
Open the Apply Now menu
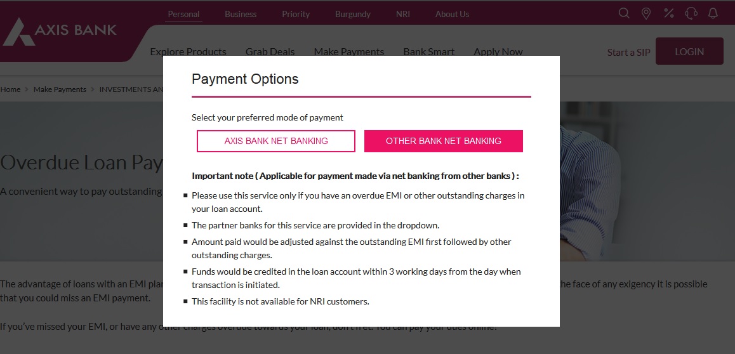[x=498, y=51]
